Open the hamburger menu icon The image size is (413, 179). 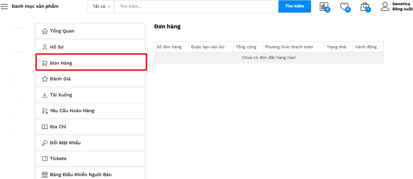[4, 6]
